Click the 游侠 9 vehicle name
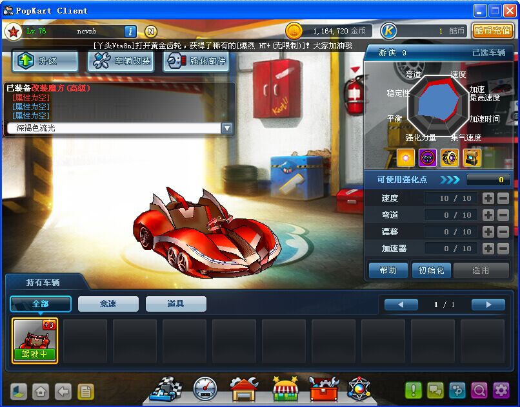 (x=393, y=53)
